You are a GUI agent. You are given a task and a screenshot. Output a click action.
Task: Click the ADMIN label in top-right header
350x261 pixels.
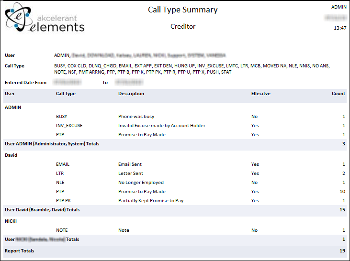click(x=339, y=7)
